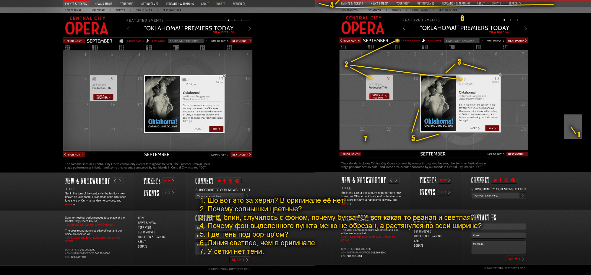
Task: Open Select Event Category dropdown in left mockup
Action: click(188, 41)
